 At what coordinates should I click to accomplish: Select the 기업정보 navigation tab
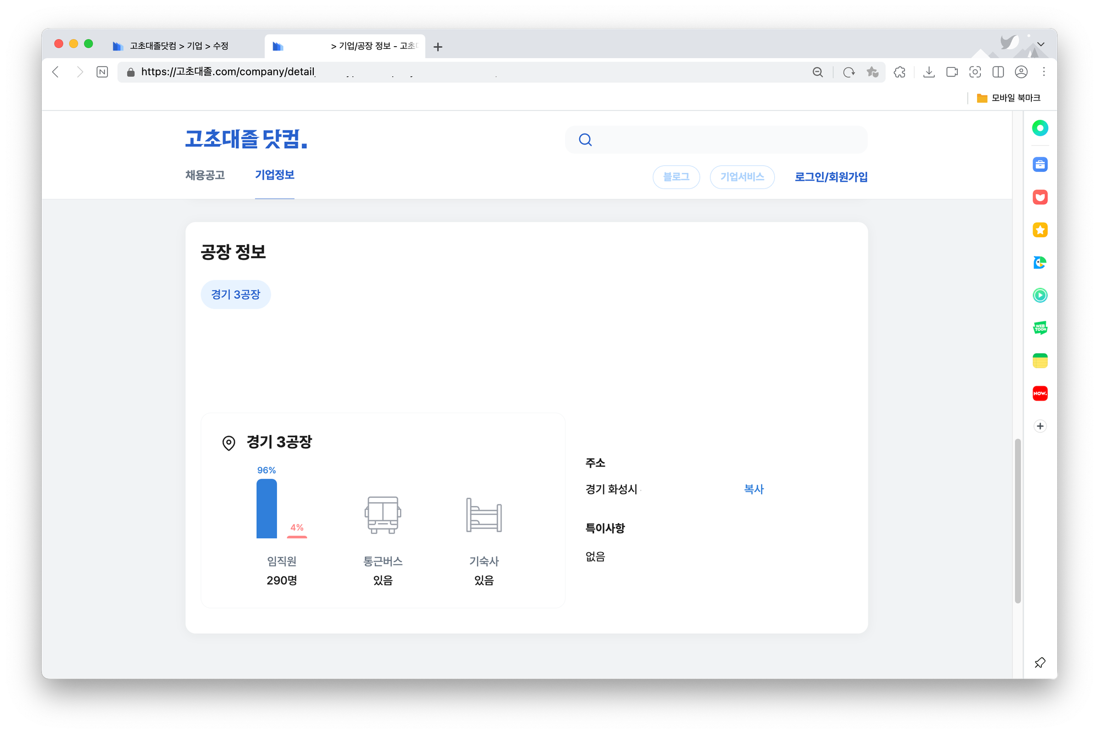pos(275,175)
